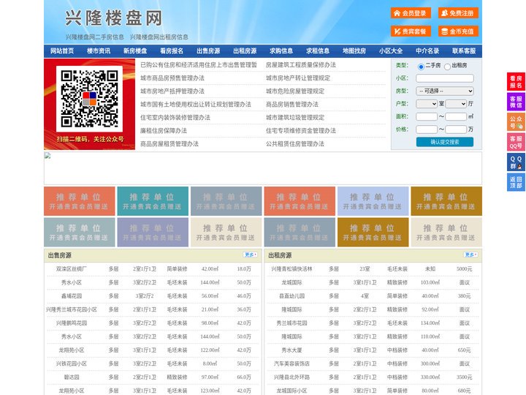Open the 出售房源 nav item
The image size is (526, 395).
[x=208, y=51]
